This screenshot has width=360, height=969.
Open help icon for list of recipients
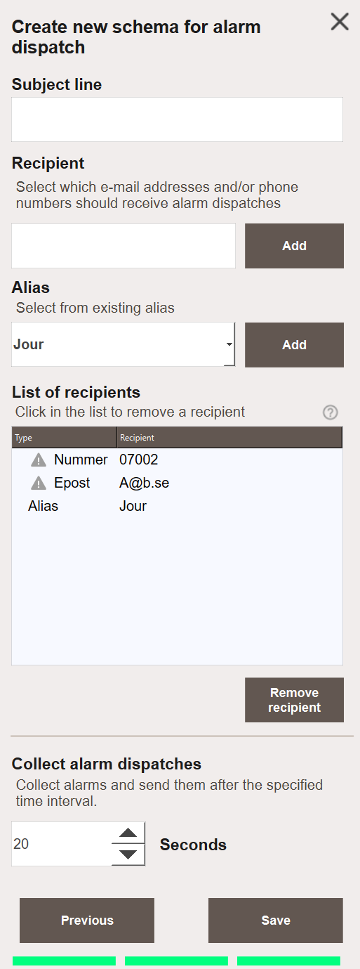click(331, 412)
